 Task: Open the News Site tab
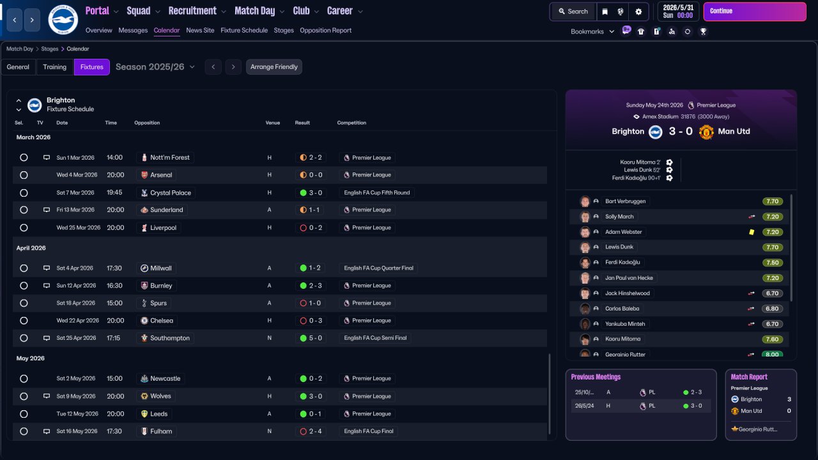200,31
